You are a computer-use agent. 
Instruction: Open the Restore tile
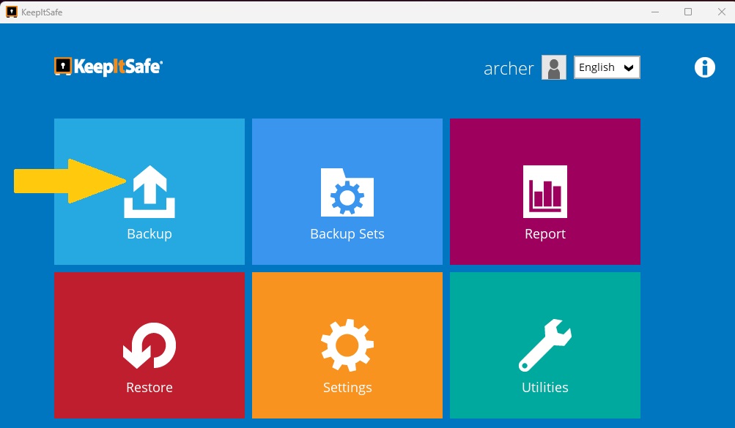coord(149,345)
